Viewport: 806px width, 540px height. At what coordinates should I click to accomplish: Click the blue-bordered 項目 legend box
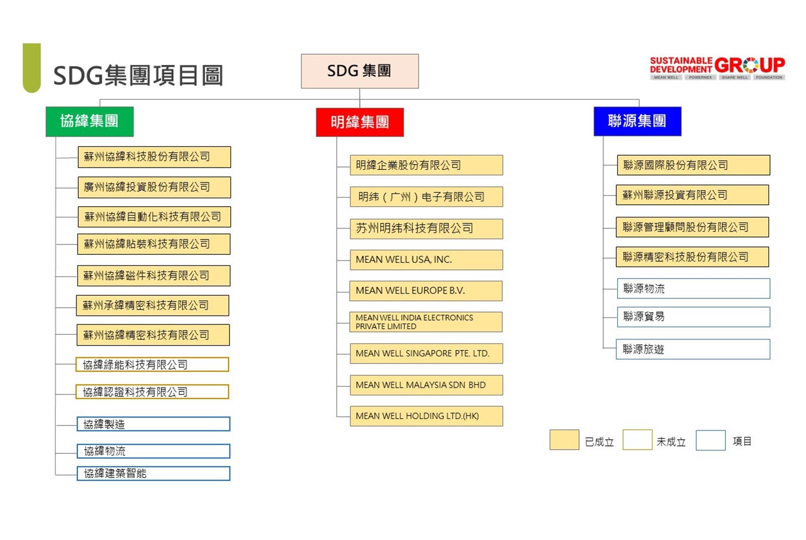(x=710, y=440)
